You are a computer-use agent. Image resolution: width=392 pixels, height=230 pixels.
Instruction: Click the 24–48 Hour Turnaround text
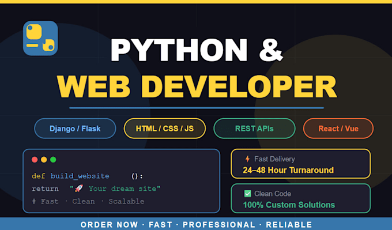[x=288, y=170]
